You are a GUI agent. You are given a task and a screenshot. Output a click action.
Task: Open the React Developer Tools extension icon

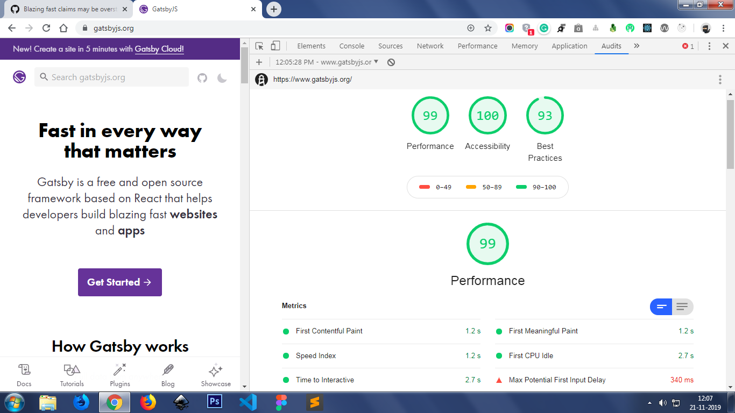647,28
